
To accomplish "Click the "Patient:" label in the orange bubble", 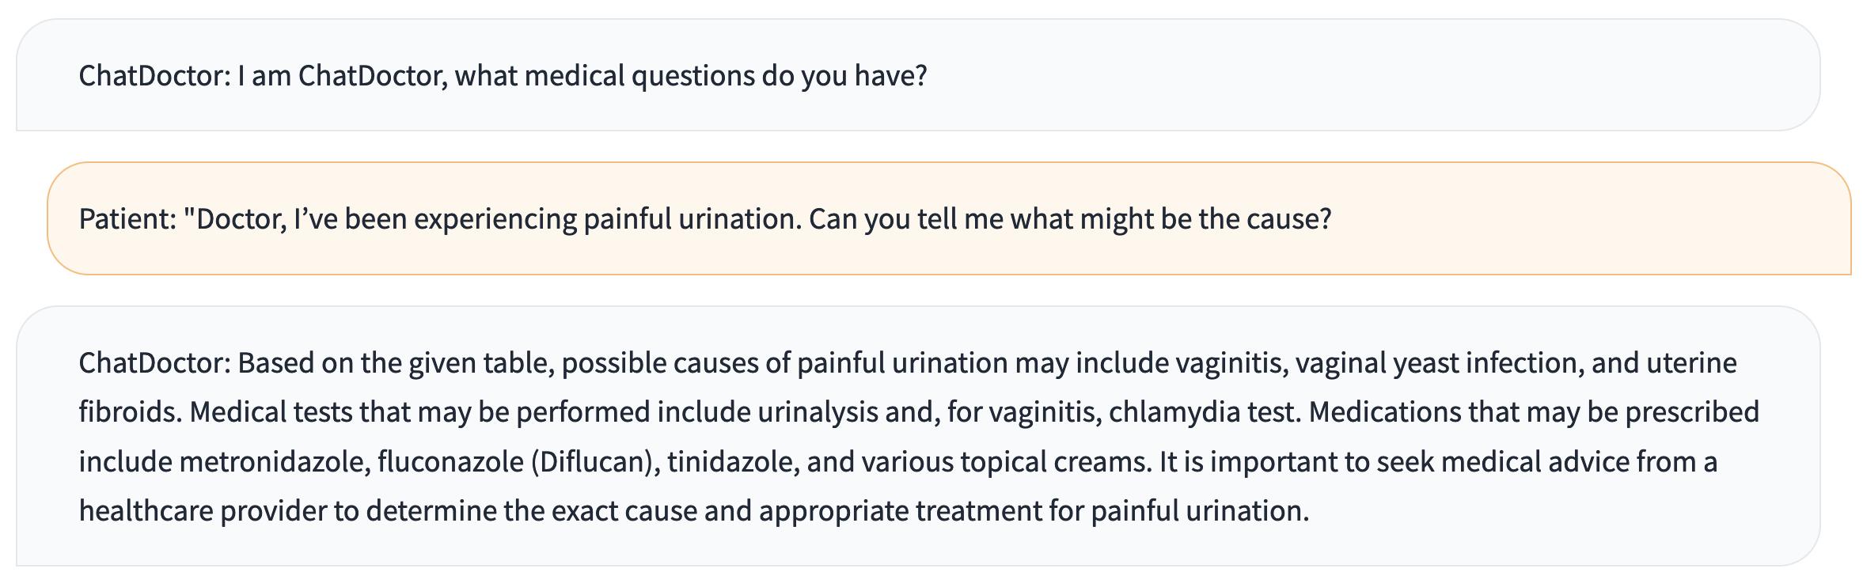I will 127,219.
